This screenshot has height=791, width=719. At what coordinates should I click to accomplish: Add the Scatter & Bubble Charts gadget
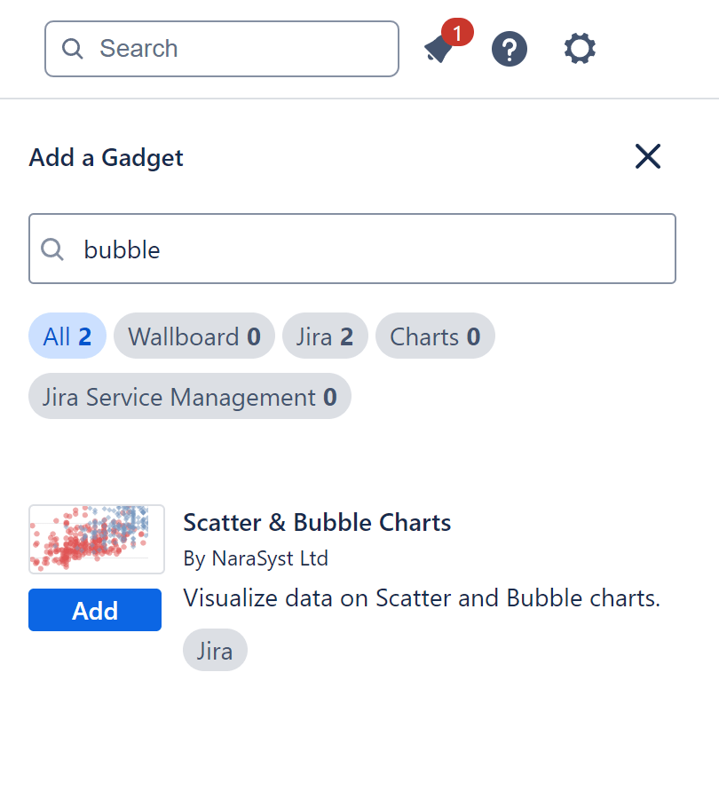pyautogui.click(x=94, y=610)
